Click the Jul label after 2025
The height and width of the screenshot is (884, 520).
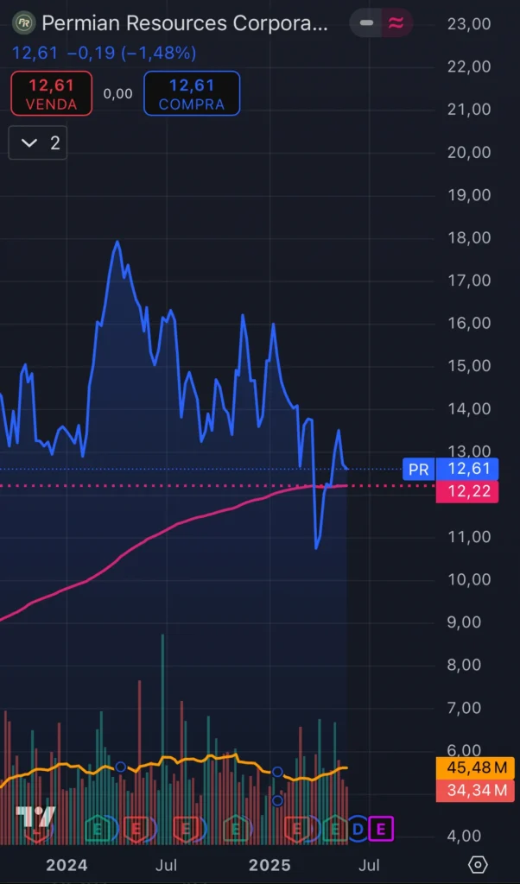click(370, 865)
